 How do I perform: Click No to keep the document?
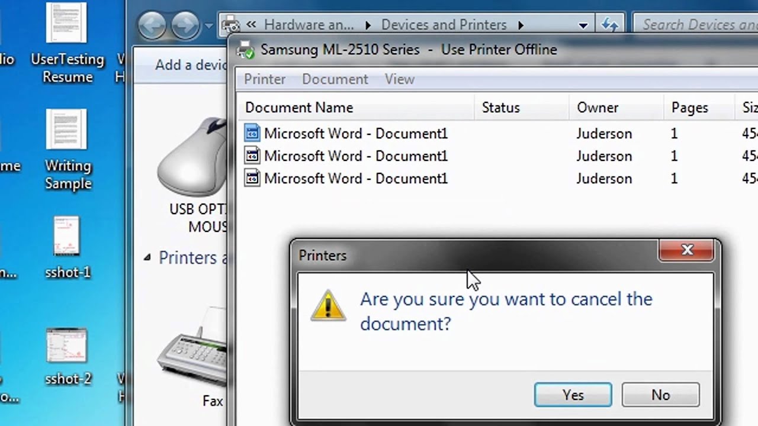click(660, 395)
